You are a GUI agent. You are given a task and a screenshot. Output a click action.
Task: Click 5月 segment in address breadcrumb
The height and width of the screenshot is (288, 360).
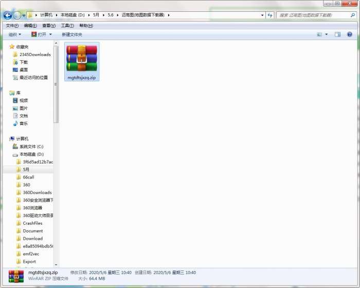click(x=96, y=15)
